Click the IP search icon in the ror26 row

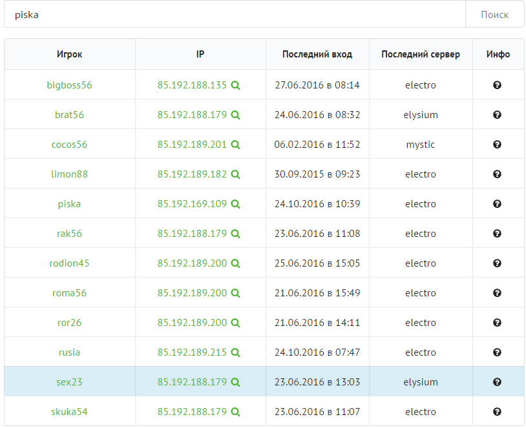235,323
